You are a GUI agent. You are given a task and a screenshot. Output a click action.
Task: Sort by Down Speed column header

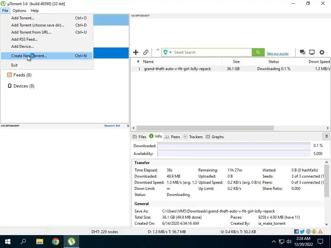point(319,62)
